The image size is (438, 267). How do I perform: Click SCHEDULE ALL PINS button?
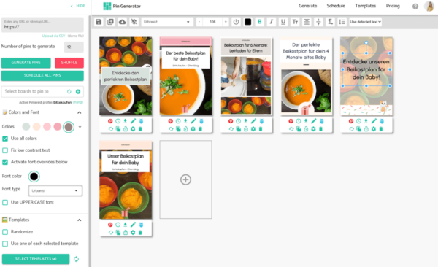click(42, 75)
